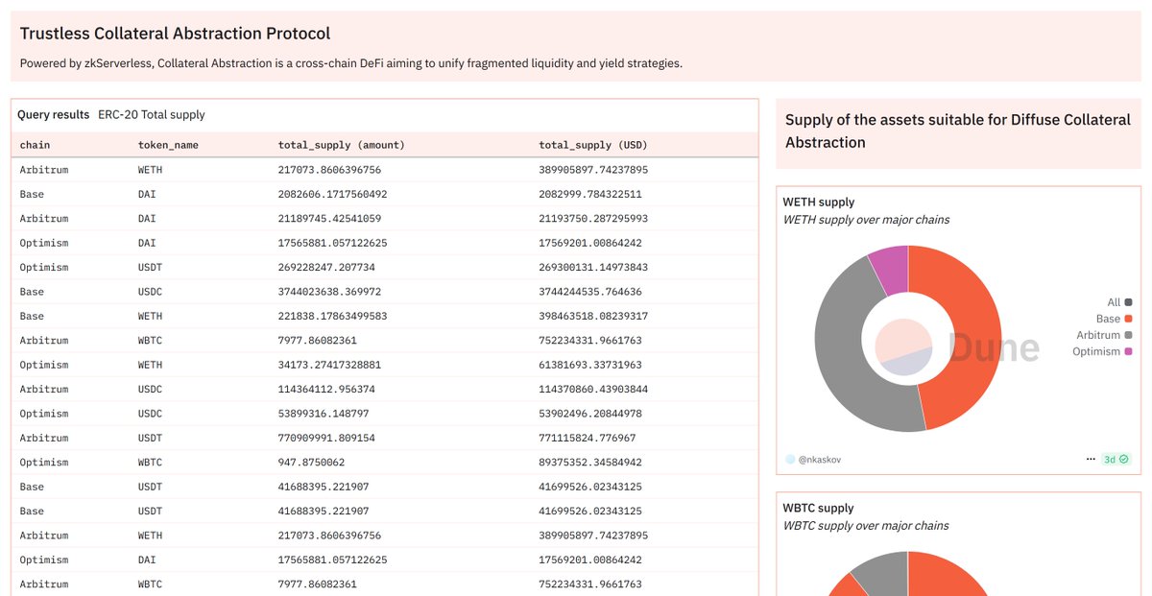Click USD value 3744244535.764636
The height and width of the screenshot is (596, 1152).
(x=590, y=292)
